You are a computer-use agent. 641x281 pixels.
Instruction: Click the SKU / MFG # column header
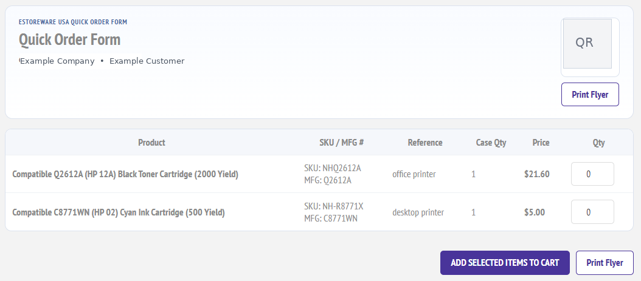[x=342, y=143]
